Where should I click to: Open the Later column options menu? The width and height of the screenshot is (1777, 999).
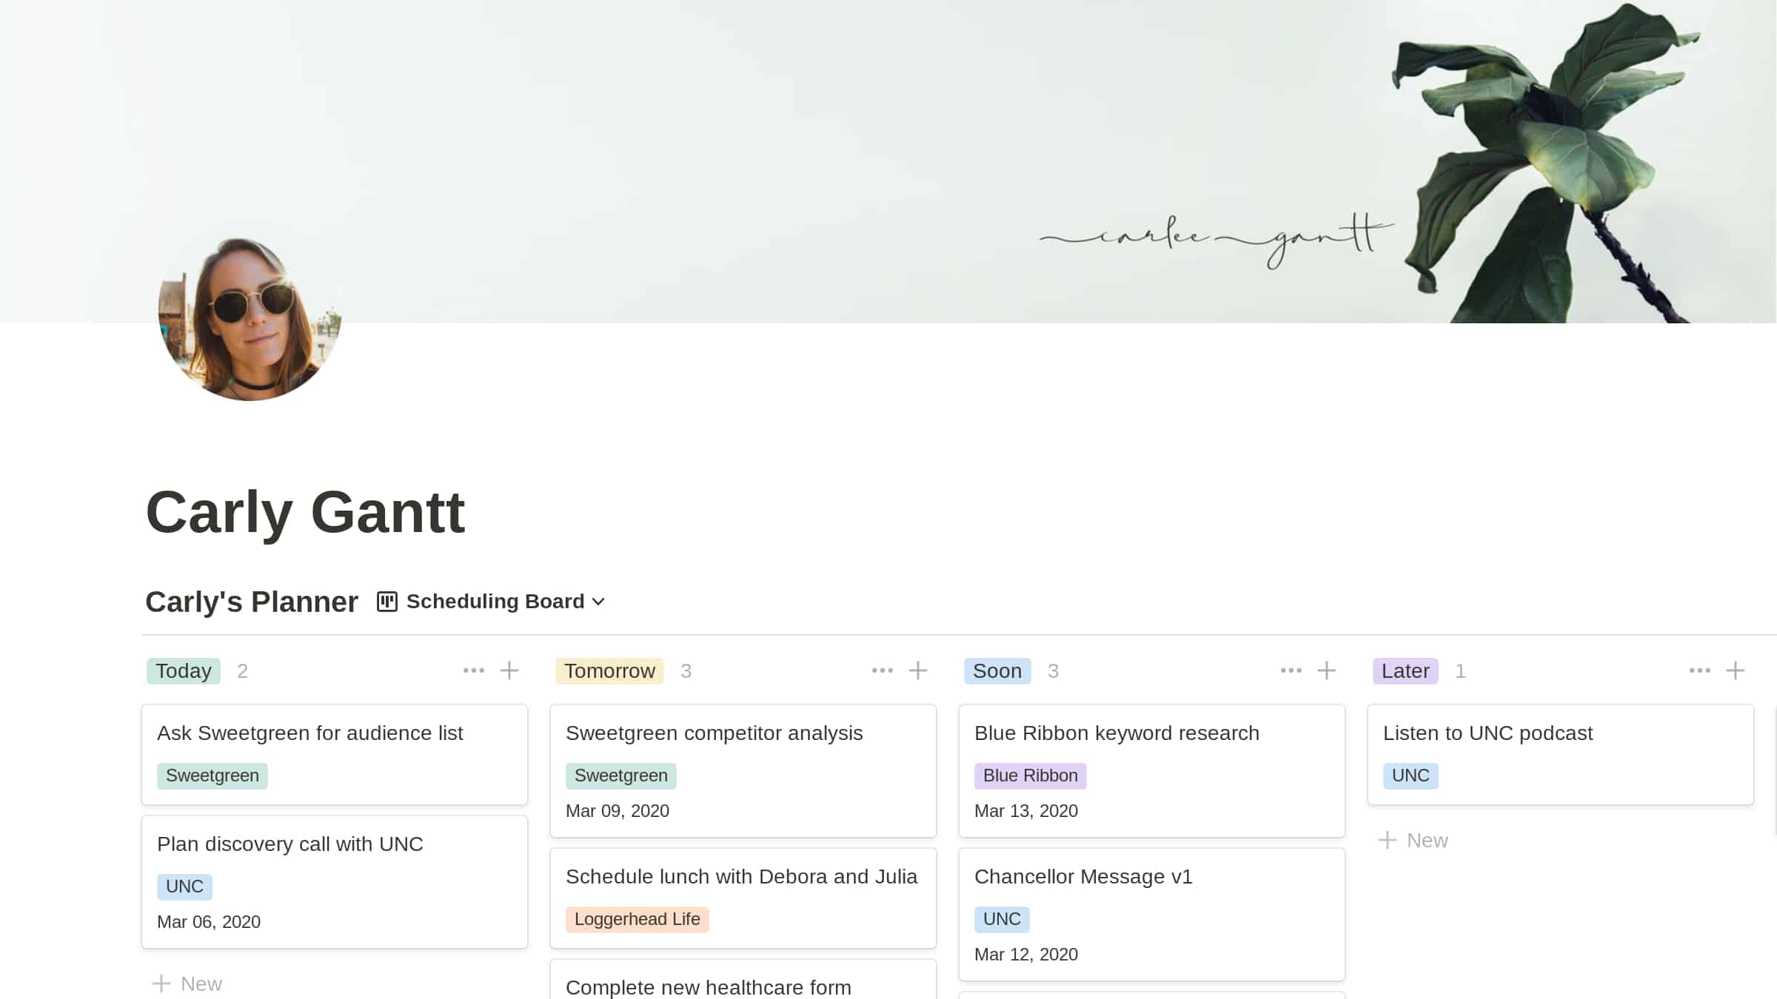[x=1699, y=670]
